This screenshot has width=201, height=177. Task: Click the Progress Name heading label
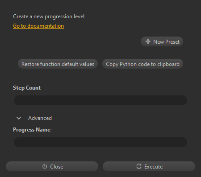coord(32,130)
